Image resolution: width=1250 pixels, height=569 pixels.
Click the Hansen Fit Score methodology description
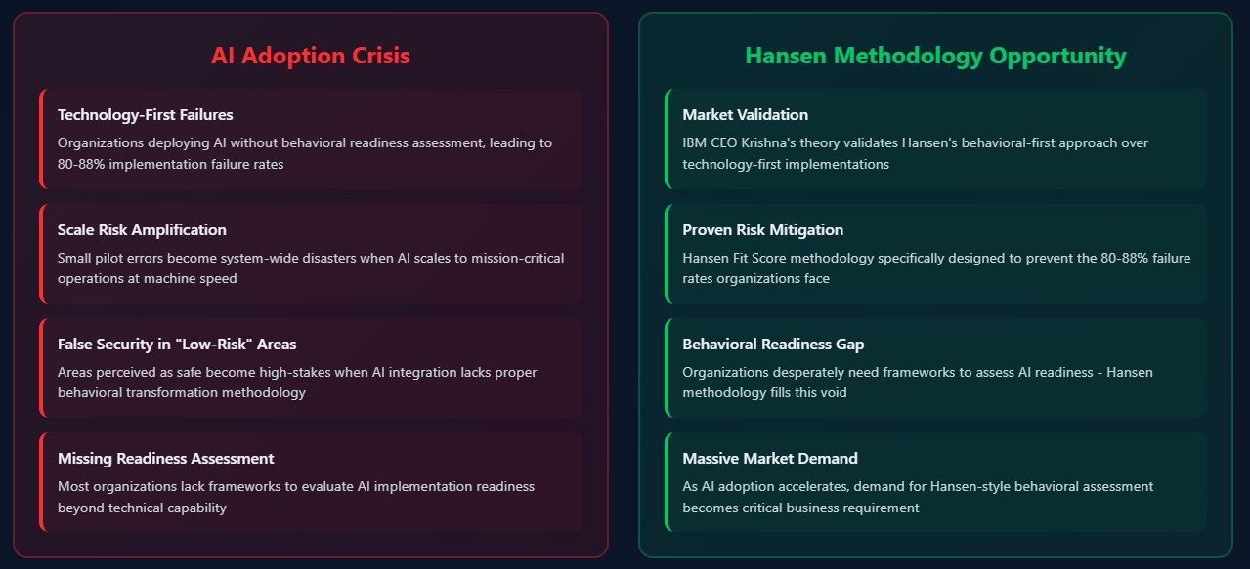[x=936, y=268]
